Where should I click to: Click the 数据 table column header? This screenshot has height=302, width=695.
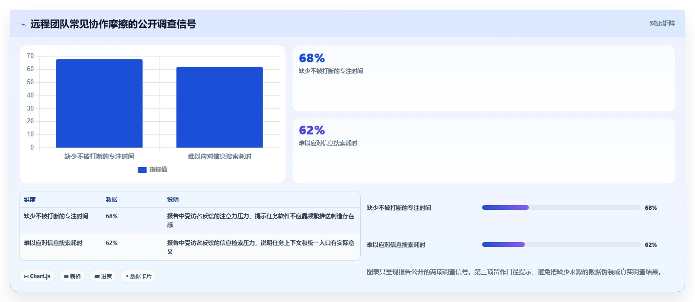tap(112, 200)
